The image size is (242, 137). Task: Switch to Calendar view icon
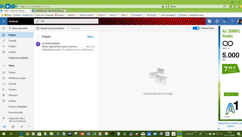pos(13,127)
